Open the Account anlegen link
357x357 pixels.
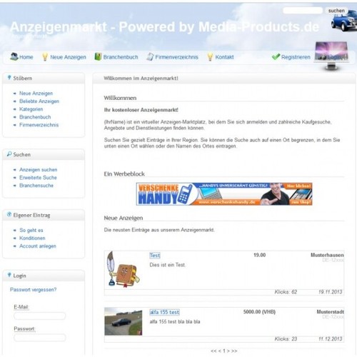[x=38, y=246]
